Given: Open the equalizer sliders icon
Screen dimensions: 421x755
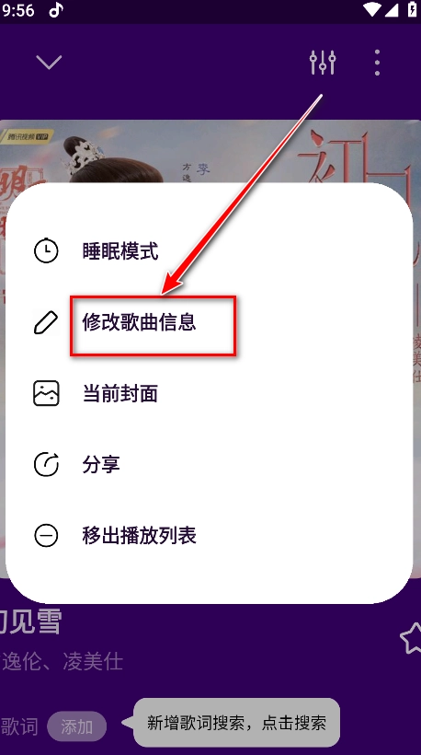Looking at the screenshot, I should tap(322, 62).
